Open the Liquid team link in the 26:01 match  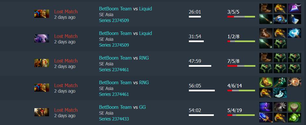tap(145, 9)
